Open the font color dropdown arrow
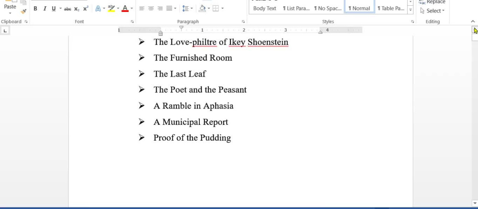 tap(132, 9)
